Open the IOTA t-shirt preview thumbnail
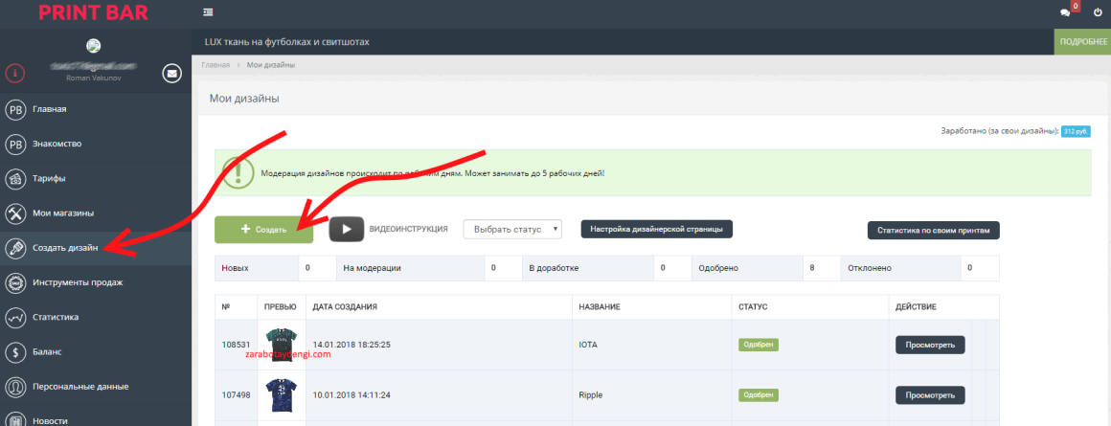This screenshot has width=1111, height=426. 281,343
